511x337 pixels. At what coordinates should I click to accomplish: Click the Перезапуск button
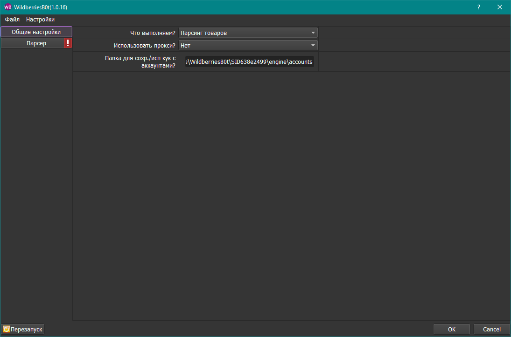23,329
